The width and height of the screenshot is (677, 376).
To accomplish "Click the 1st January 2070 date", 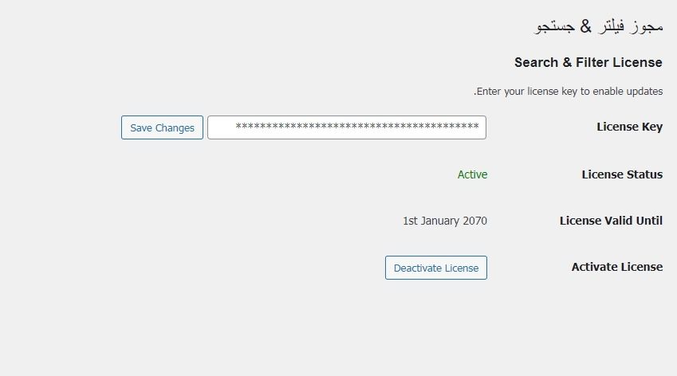I will pos(444,221).
